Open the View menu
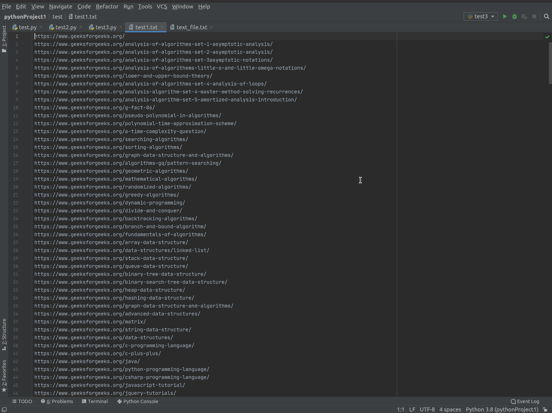 38,6
